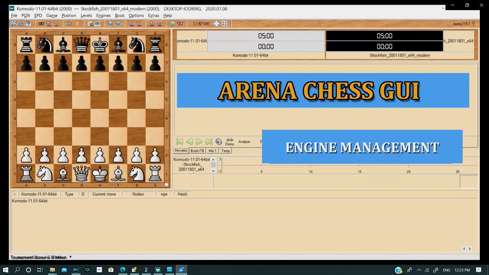Click the Hash column header
Screen dimensions: 489x275
click(x=182, y=194)
